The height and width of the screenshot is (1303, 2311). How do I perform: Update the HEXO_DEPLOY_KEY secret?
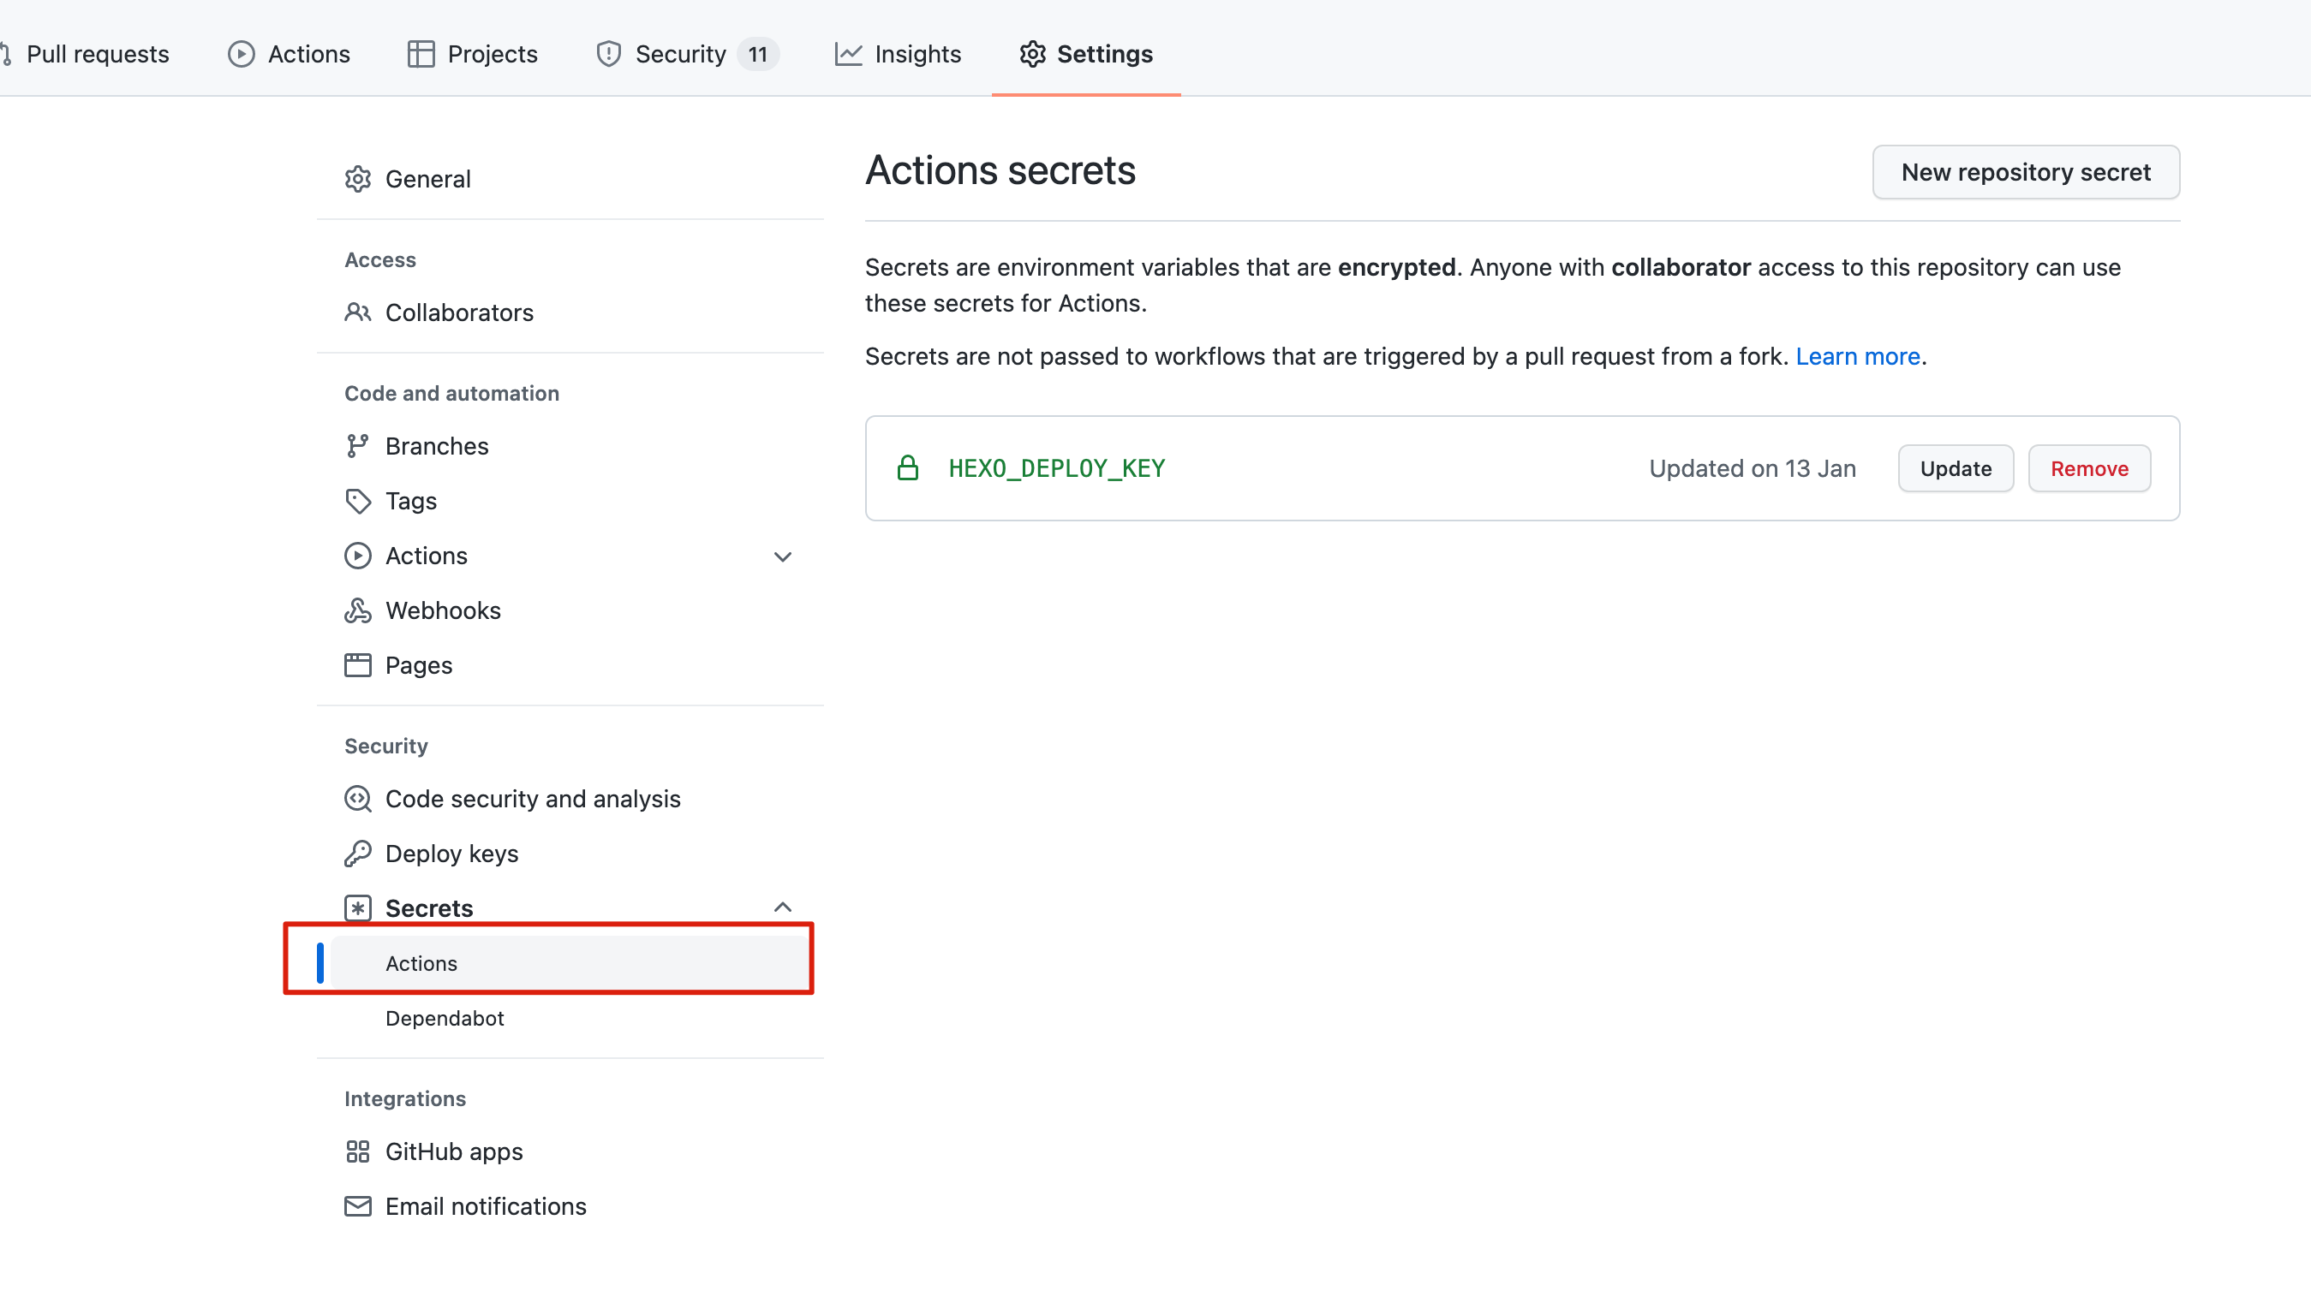[x=1955, y=469]
